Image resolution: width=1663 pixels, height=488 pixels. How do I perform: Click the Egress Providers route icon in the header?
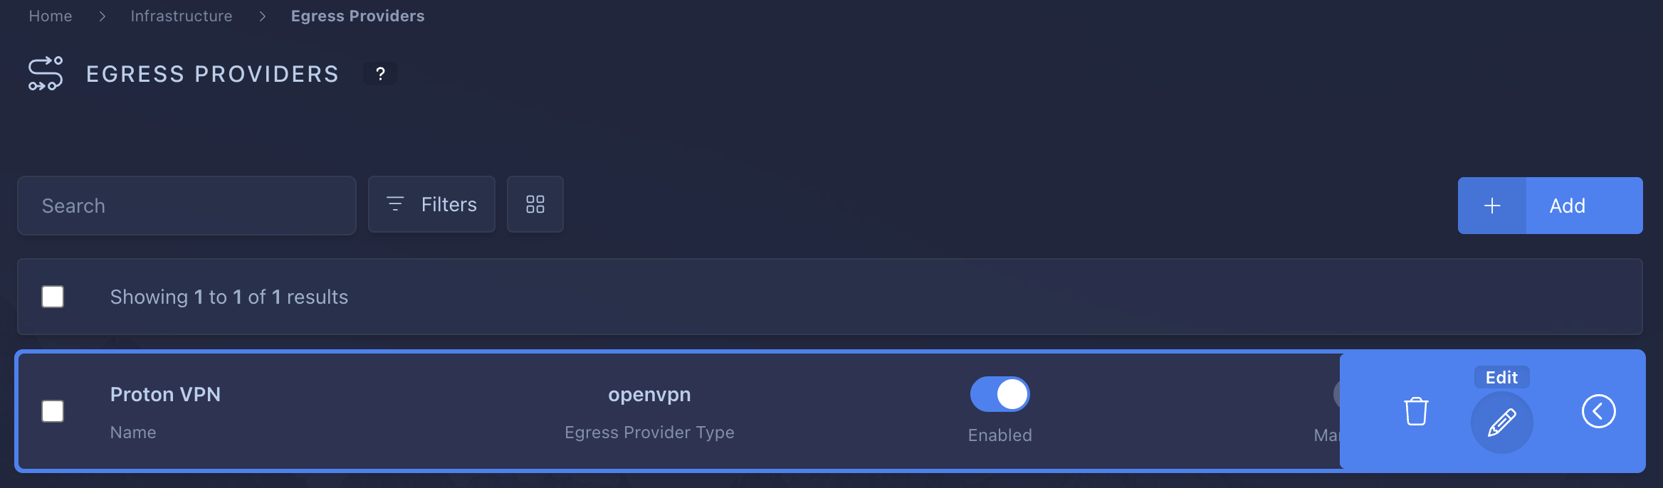[x=44, y=73]
